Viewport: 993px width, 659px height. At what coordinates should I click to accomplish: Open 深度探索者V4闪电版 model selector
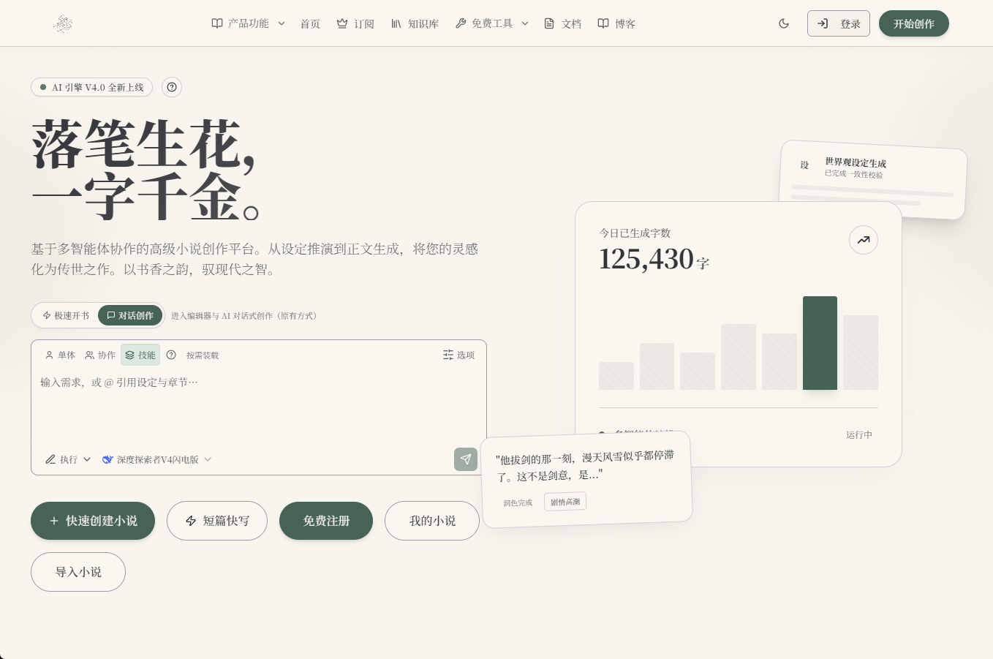(x=157, y=459)
